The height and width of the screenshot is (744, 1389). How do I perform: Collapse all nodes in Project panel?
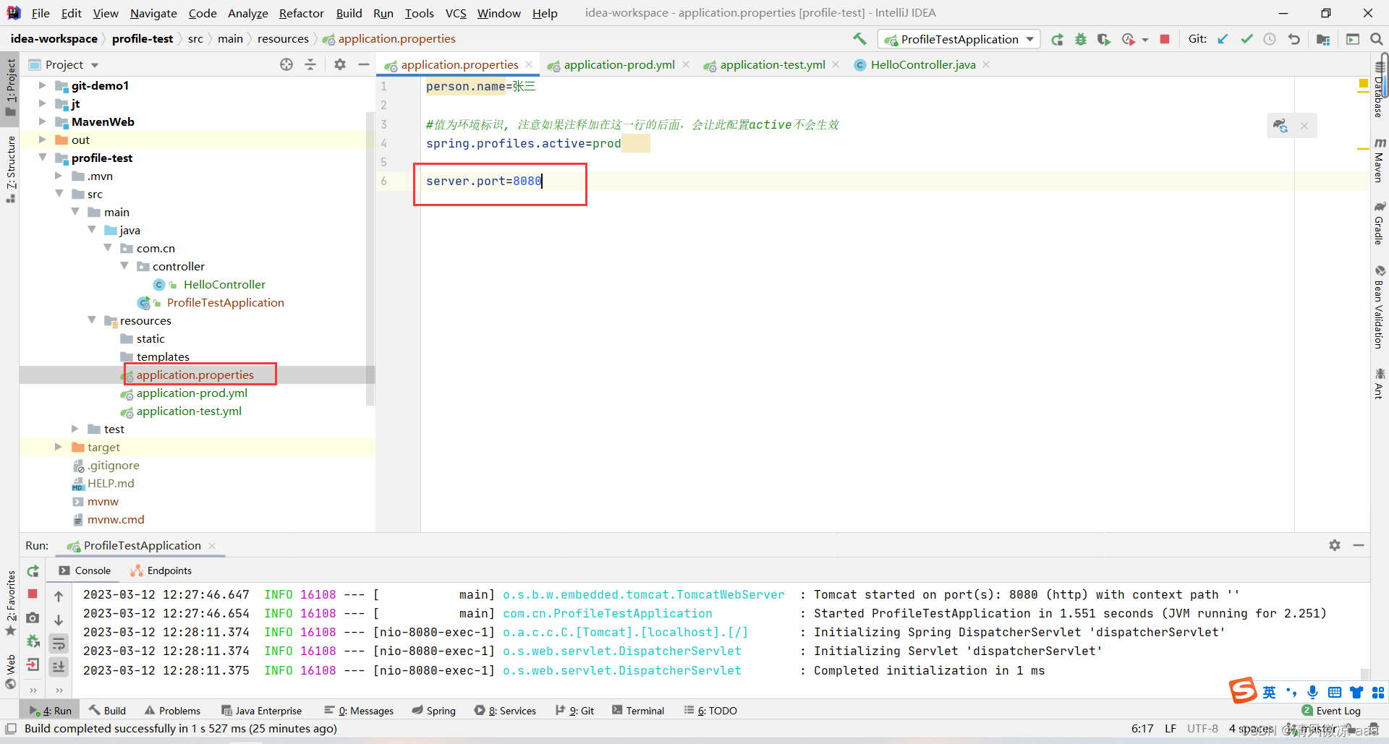click(310, 64)
